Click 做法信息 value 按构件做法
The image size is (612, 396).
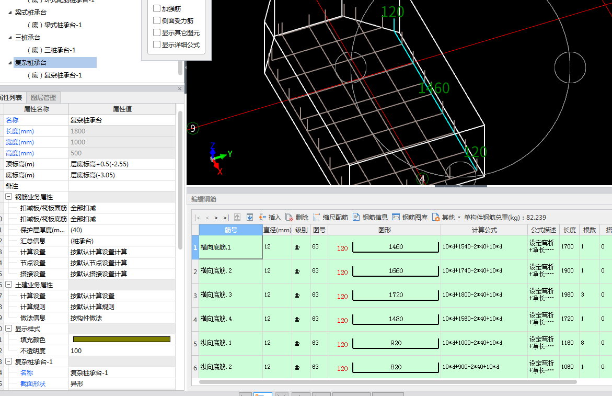pos(122,318)
